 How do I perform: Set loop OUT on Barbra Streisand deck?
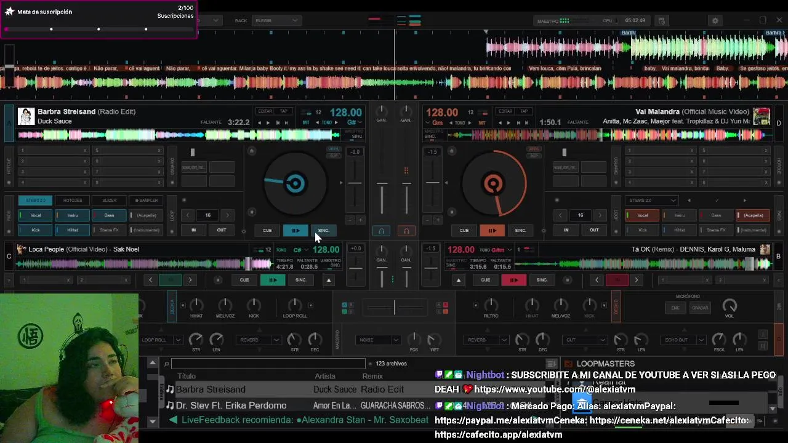[222, 230]
